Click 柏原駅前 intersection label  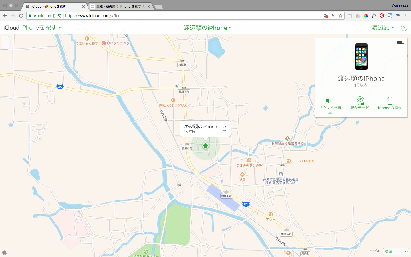[x=227, y=196]
